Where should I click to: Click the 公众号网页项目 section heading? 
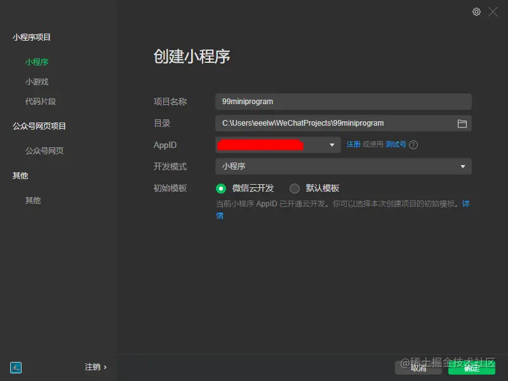(39, 126)
